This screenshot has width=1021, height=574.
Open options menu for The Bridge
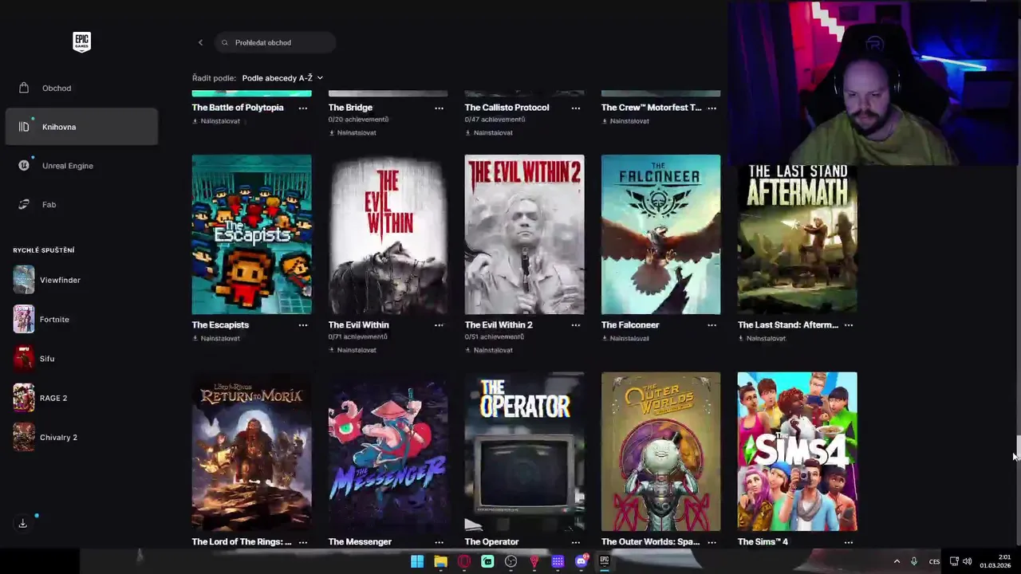coord(439,108)
